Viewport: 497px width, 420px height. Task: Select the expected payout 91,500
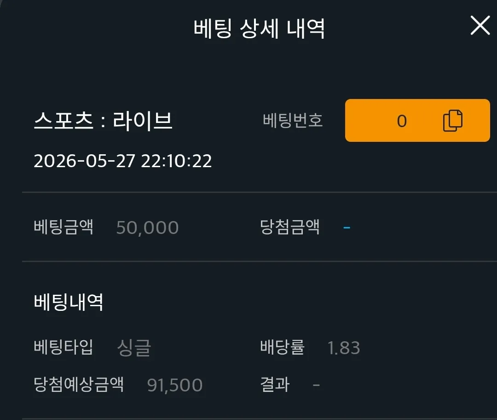coord(175,385)
